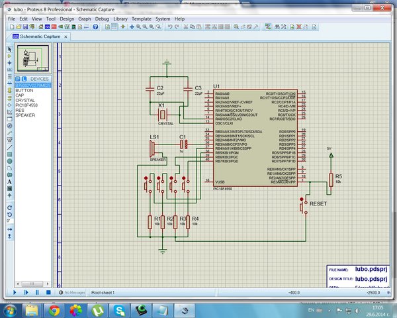
Task: Click the Cut scissors icon
Action: [x=185, y=26]
